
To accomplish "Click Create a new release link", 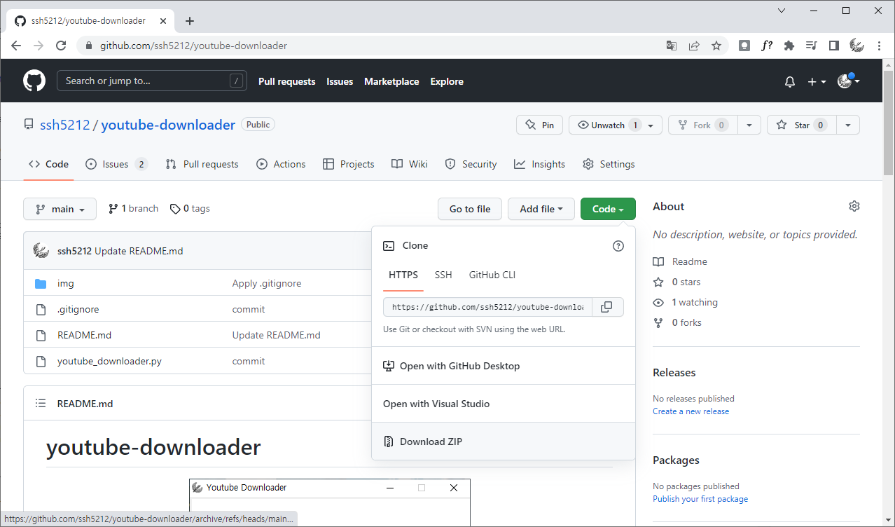I will pyautogui.click(x=691, y=411).
